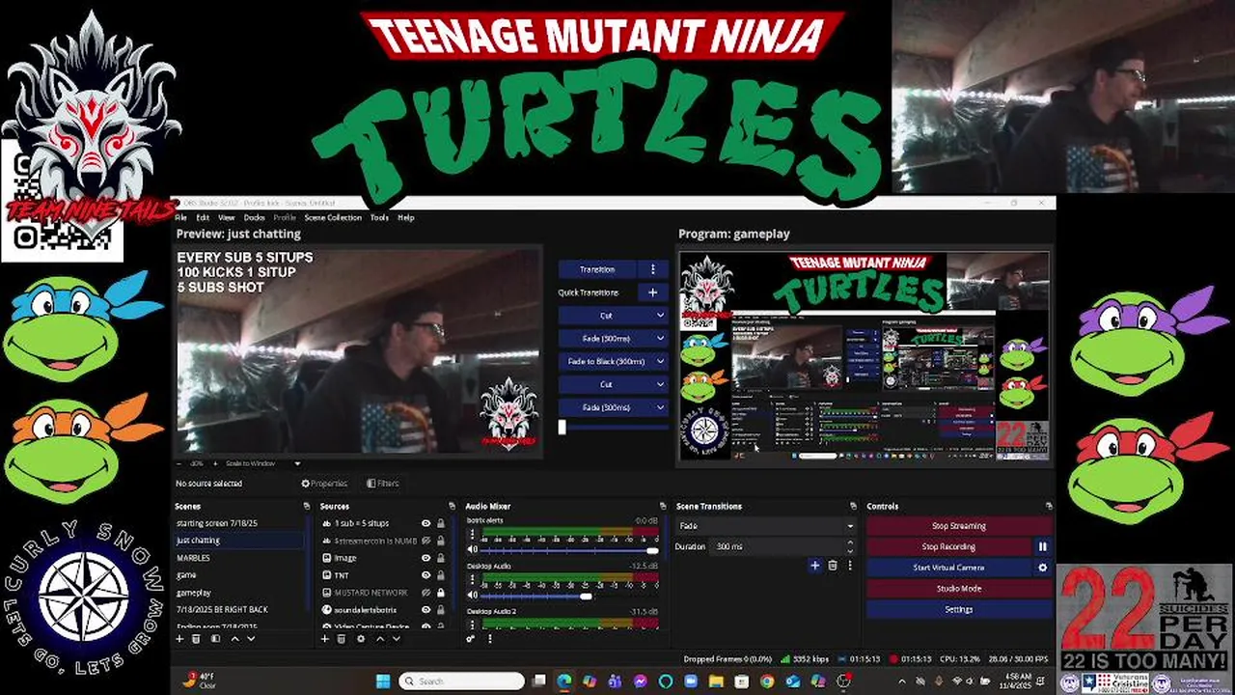Move source down with Sources down arrow
1235x695 pixels.
tap(397, 639)
